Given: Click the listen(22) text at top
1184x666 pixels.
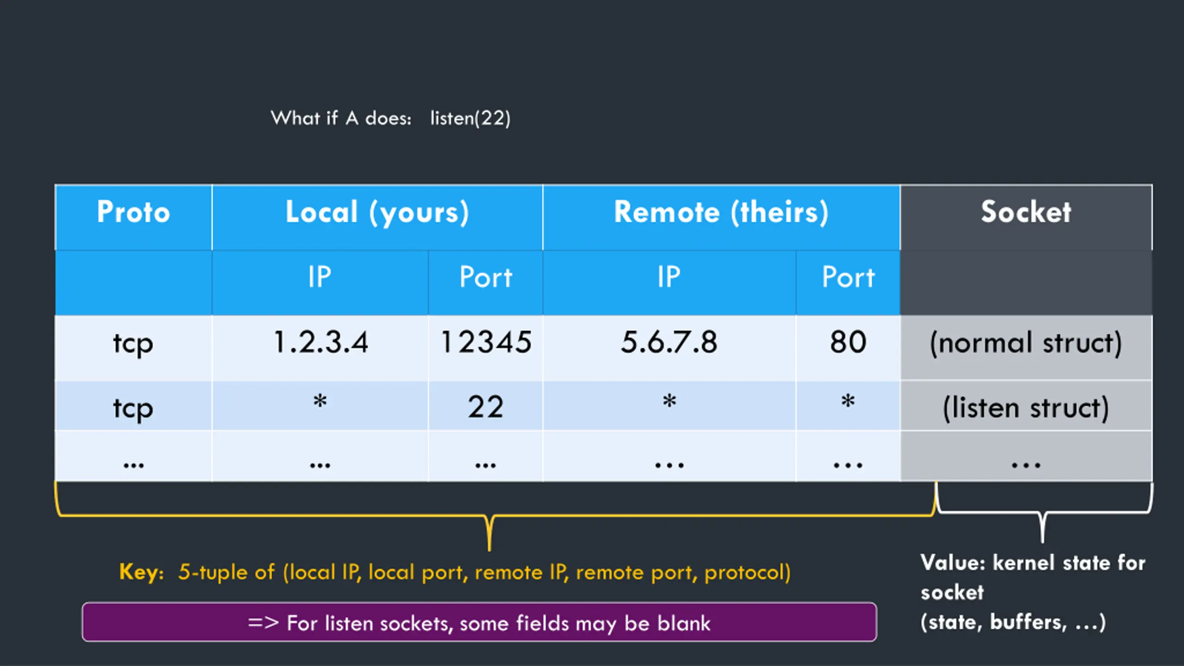Looking at the screenshot, I should point(470,118).
